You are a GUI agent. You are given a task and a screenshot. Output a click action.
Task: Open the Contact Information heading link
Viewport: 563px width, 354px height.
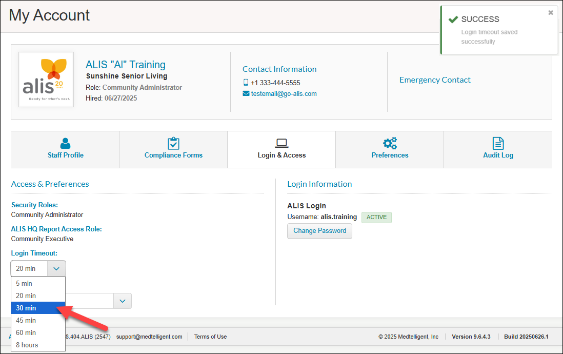pos(279,69)
